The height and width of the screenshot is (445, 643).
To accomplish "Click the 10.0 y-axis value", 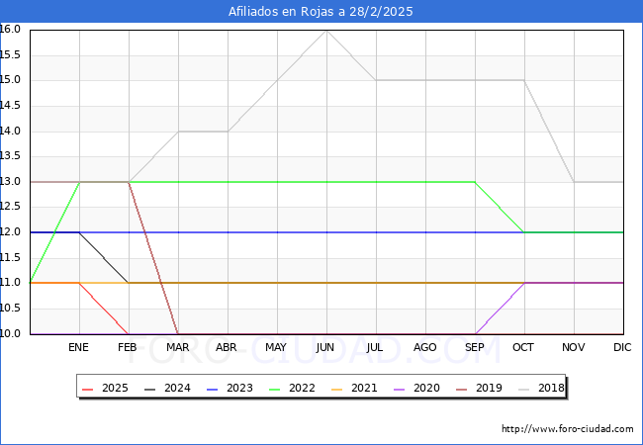I will point(10,333).
